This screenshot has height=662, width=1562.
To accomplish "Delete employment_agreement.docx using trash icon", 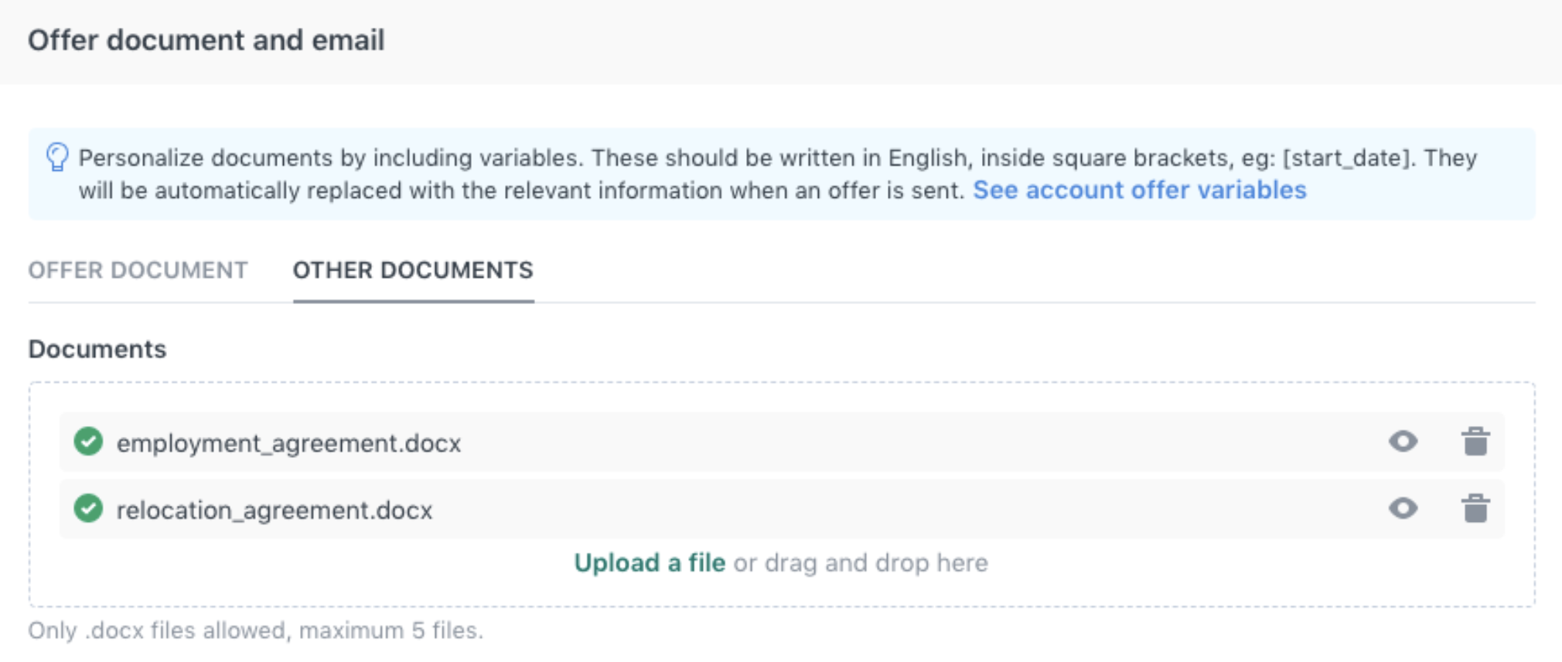I will tap(1475, 442).
